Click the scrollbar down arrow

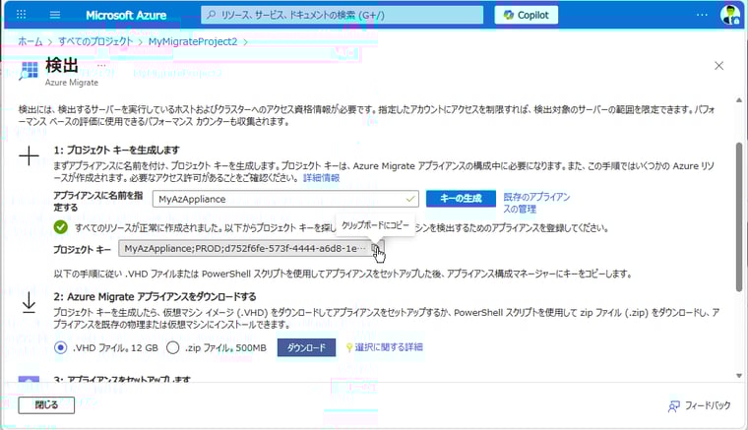click(x=739, y=376)
